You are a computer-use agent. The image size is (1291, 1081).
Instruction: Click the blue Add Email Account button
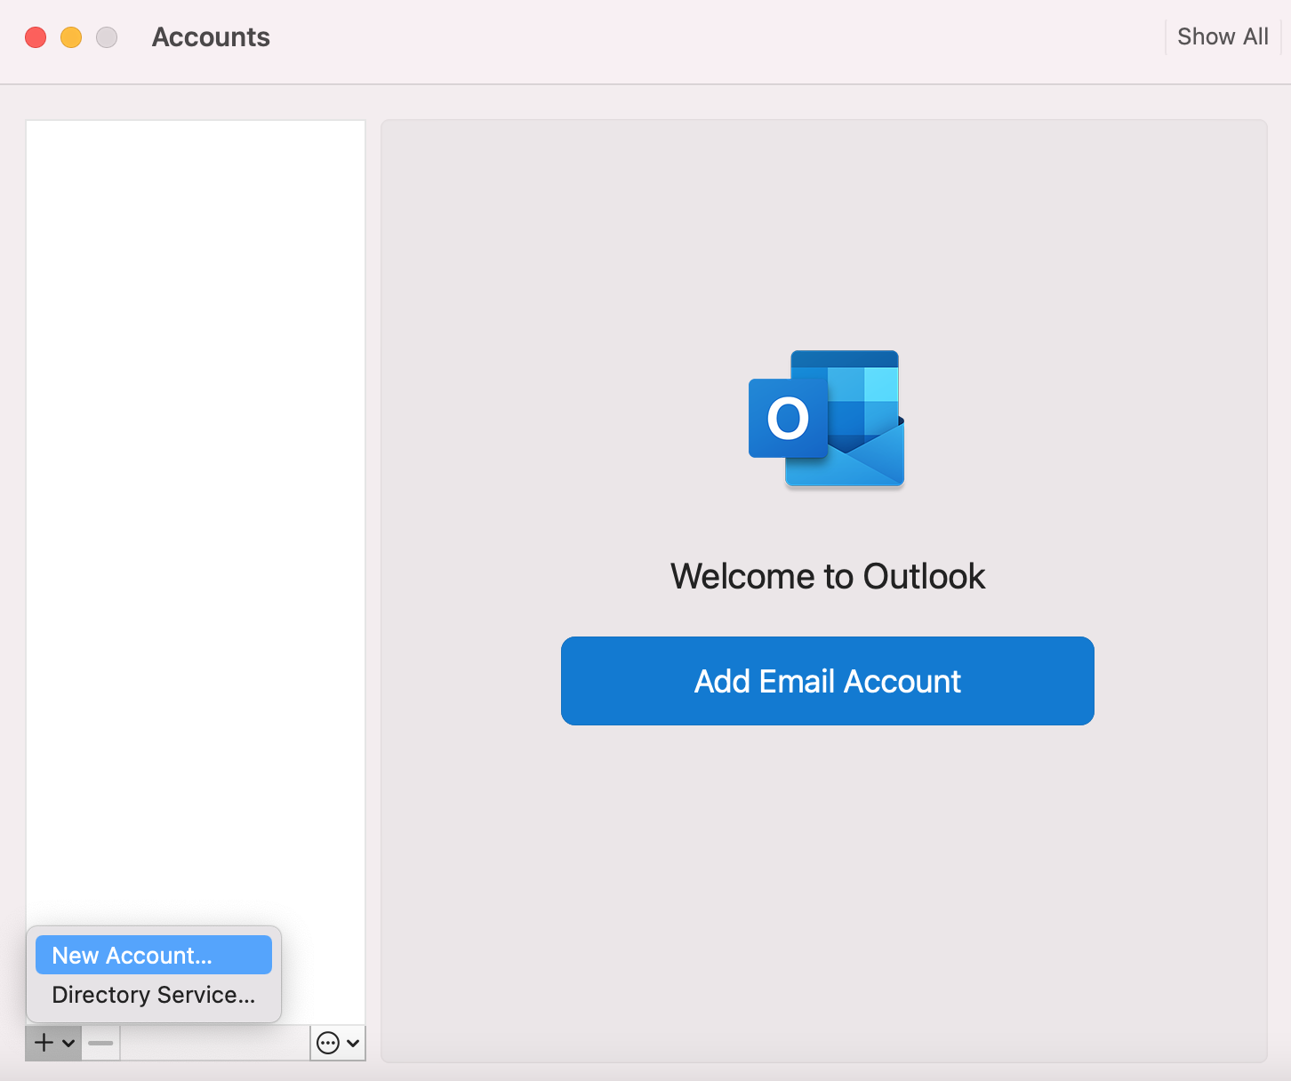pyautogui.click(x=827, y=681)
